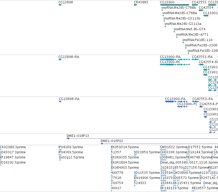This screenshot has width=218, height=192.
Task: Select the CG13898 gene label
Action: (x=66, y=2)
